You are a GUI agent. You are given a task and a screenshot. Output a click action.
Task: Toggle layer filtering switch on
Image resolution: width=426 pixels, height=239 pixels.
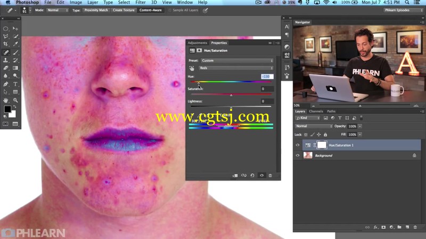(362, 118)
